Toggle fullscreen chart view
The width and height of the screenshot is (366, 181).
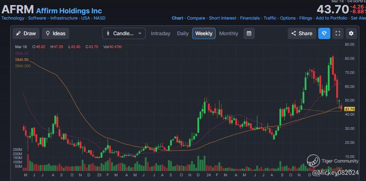pyautogui.click(x=338, y=33)
